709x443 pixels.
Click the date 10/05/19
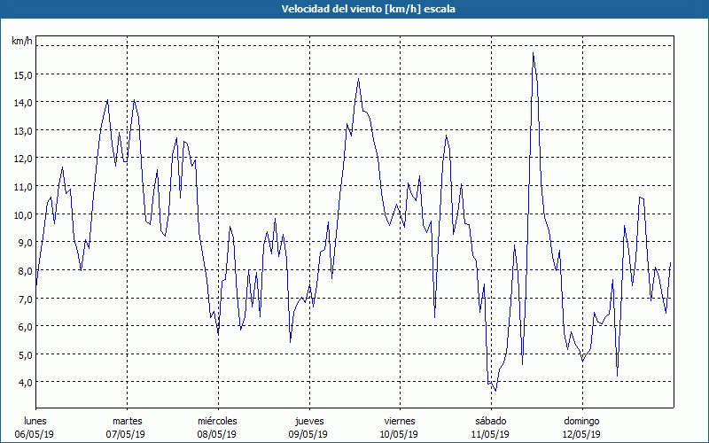pyautogui.click(x=400, y=434)
